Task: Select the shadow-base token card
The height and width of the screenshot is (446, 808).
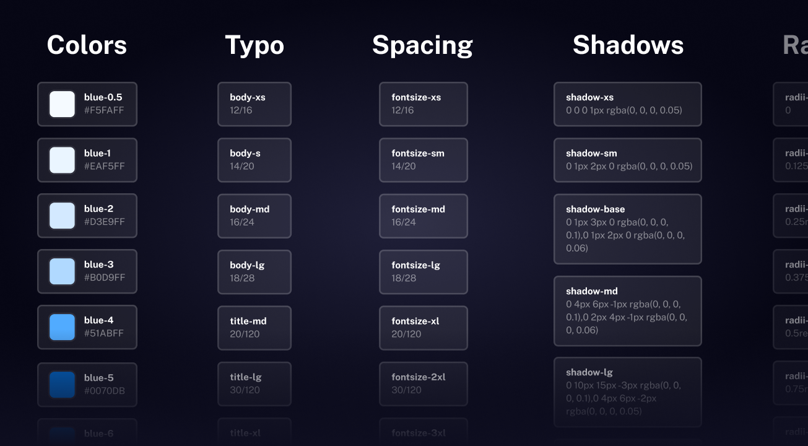Action: [x=628, y=229]
